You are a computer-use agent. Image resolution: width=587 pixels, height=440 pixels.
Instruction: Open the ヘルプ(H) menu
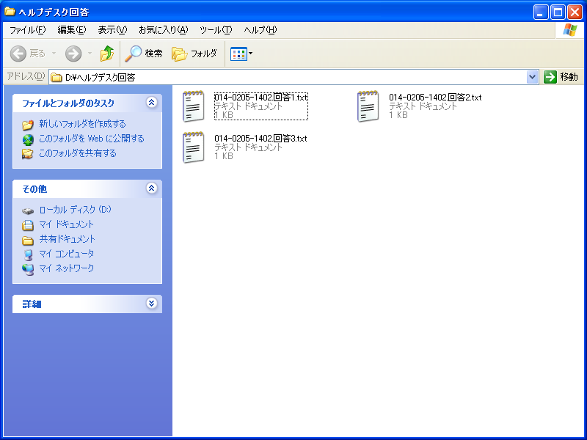coord(260,30)
